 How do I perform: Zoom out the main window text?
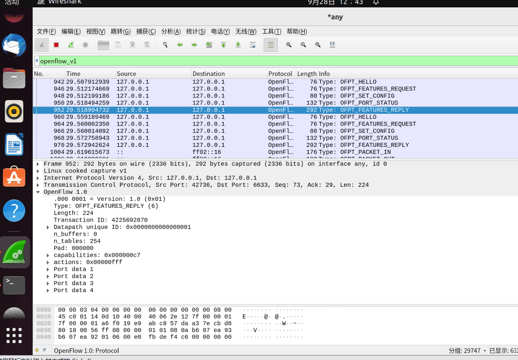click(x=303, y=45)
